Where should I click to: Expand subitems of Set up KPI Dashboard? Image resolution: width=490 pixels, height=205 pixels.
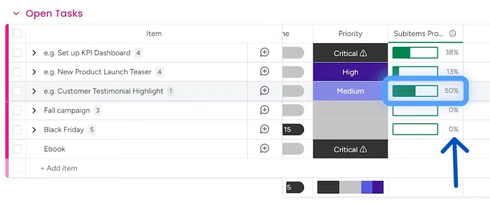[34, 53]
